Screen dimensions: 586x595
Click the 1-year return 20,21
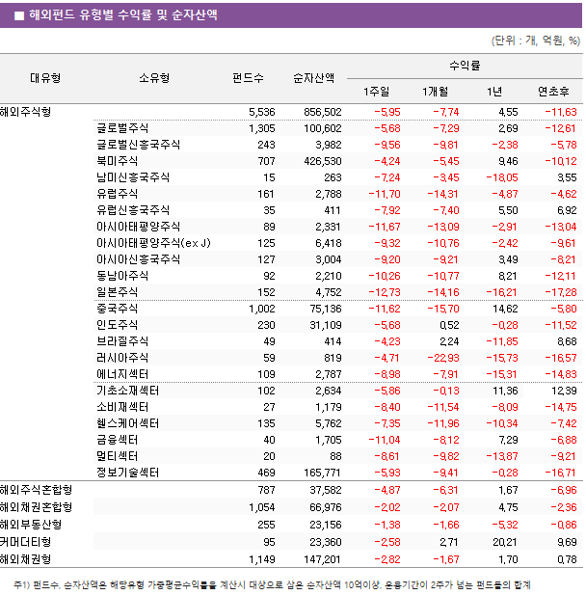click(x=505, y=542)
